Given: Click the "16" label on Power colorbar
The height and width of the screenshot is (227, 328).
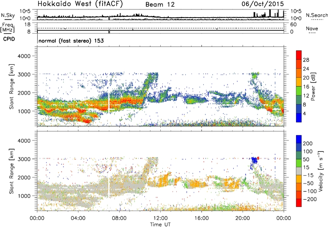Looking at the screenshot, I should (306, 87).
